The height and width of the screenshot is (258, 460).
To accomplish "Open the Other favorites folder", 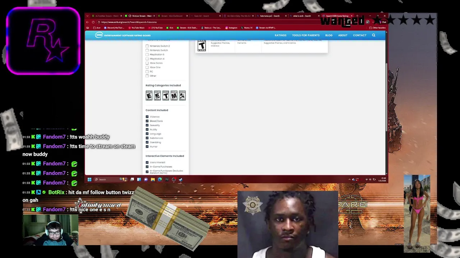I will pos(377,28).
